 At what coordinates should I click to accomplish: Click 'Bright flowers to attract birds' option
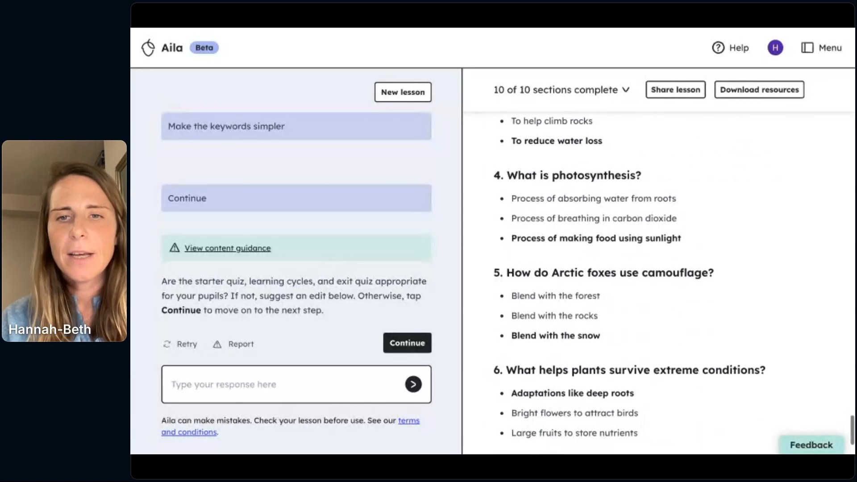[x=574, y=413]
